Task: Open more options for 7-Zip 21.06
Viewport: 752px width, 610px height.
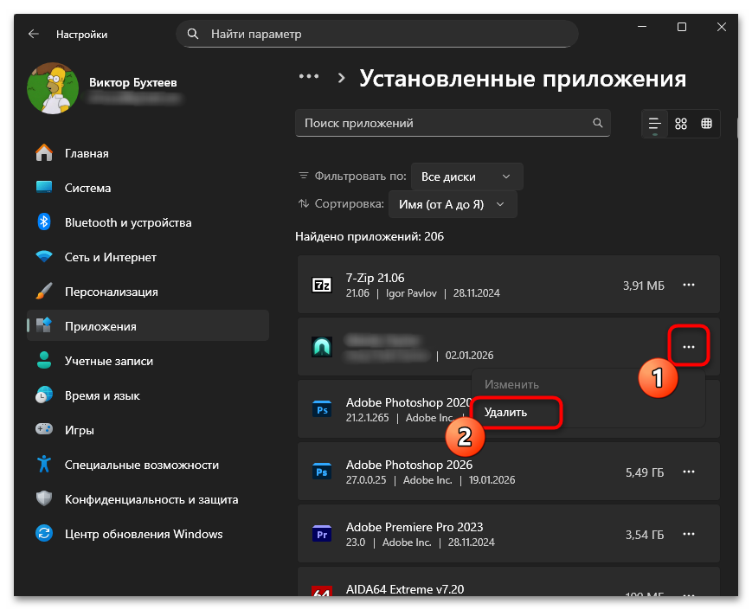Action: pyautogui.click(x=689, y=285)
